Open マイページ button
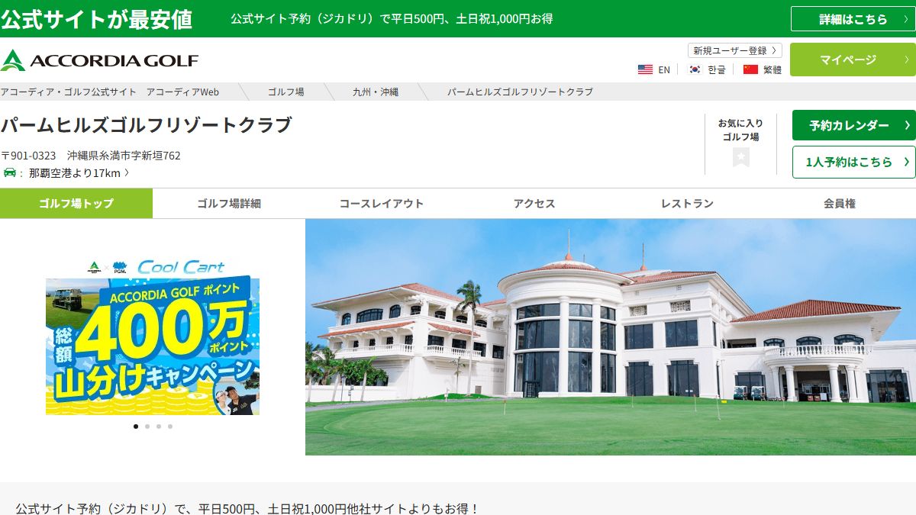This screenshot has width=916, height=515. [853, 60]
